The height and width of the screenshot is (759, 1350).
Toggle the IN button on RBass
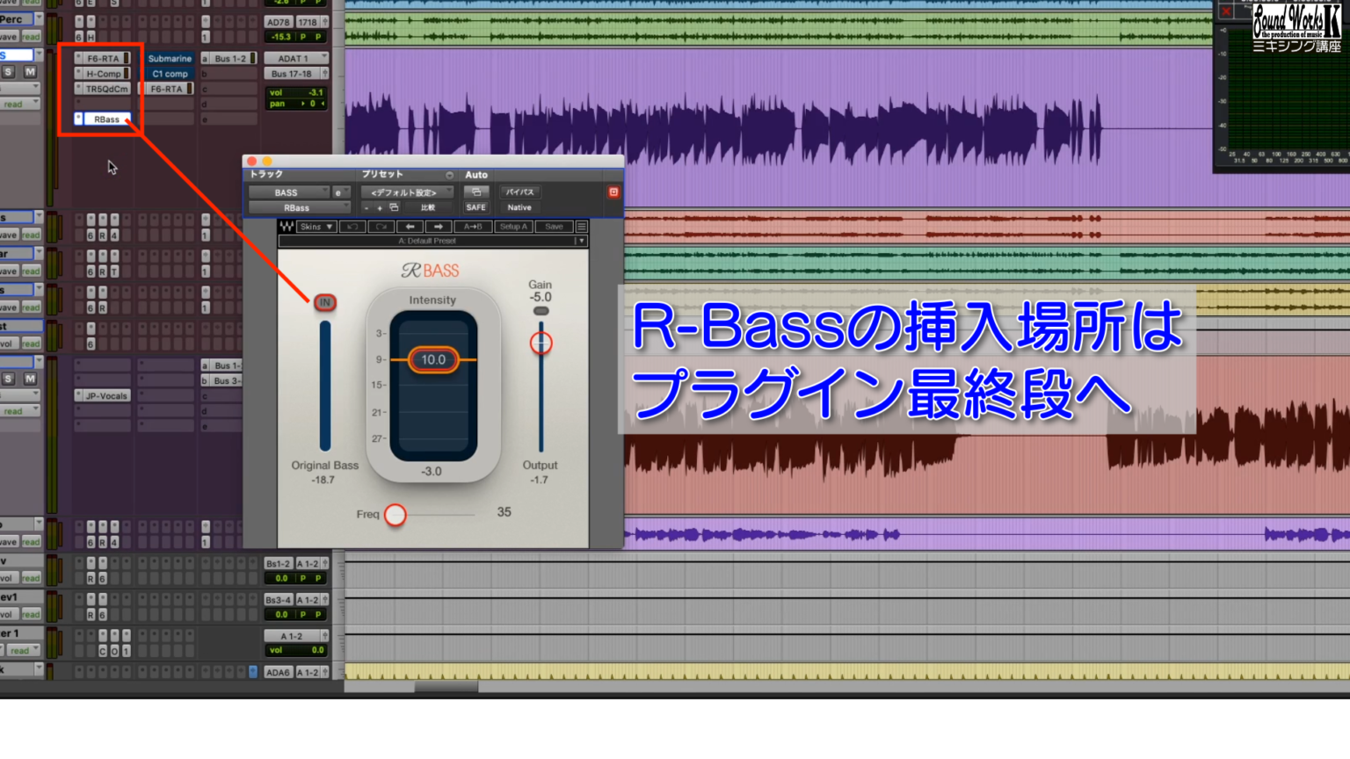[x=324, y=302]
